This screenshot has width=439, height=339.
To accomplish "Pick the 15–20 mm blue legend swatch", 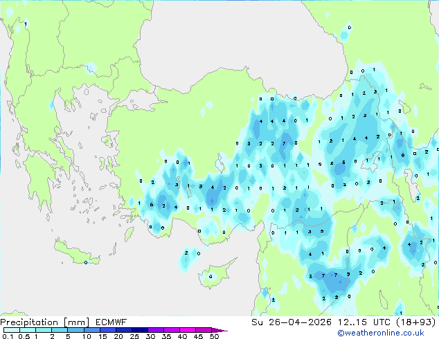I will (108, 330).
